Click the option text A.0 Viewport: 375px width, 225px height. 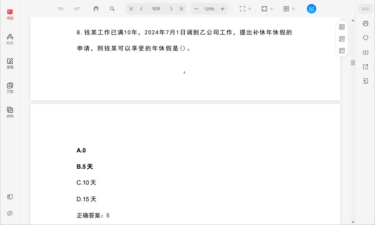81,151
